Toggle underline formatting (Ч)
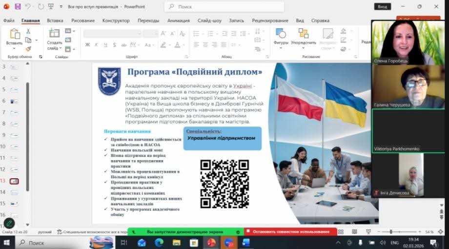This screenshot has width=449, height=249. click(x=105, y=44)
